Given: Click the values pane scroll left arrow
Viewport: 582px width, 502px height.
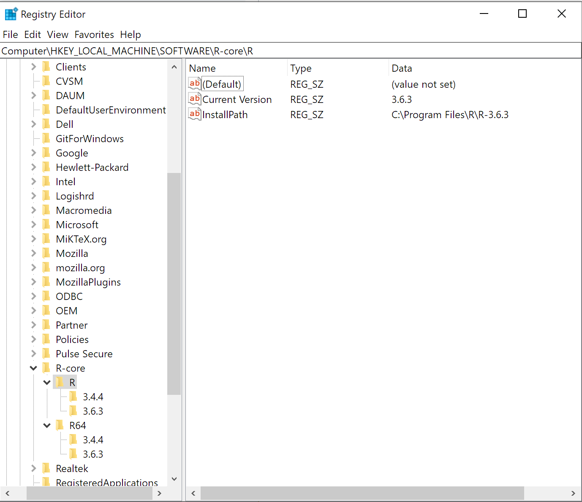Looking at the screenshot, I should point(193,493).
